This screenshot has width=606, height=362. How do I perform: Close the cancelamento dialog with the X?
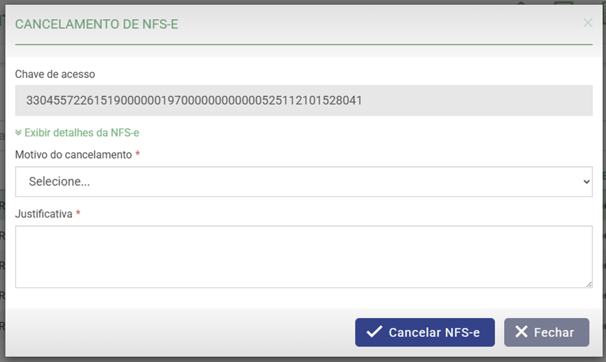[x=588, y=23]
